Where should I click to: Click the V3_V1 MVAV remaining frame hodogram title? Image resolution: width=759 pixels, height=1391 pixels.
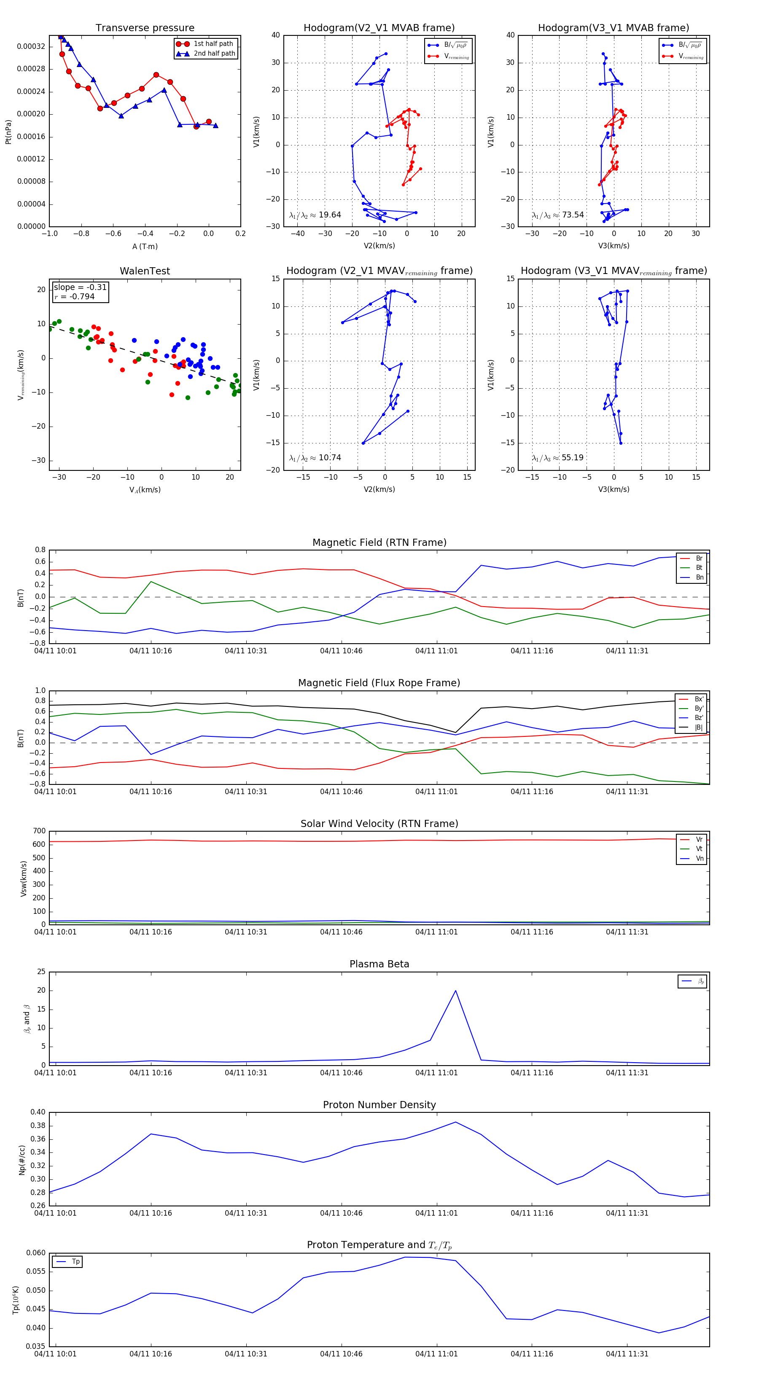pos(614,271)
